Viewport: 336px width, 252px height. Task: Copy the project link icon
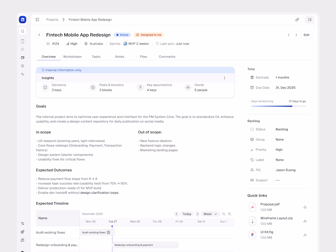pyautogui.click(x=297, y=19)
